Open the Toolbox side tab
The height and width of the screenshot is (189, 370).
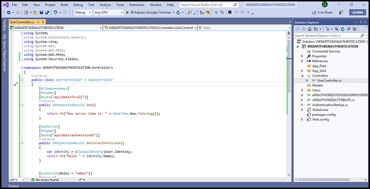pos(4,25)
